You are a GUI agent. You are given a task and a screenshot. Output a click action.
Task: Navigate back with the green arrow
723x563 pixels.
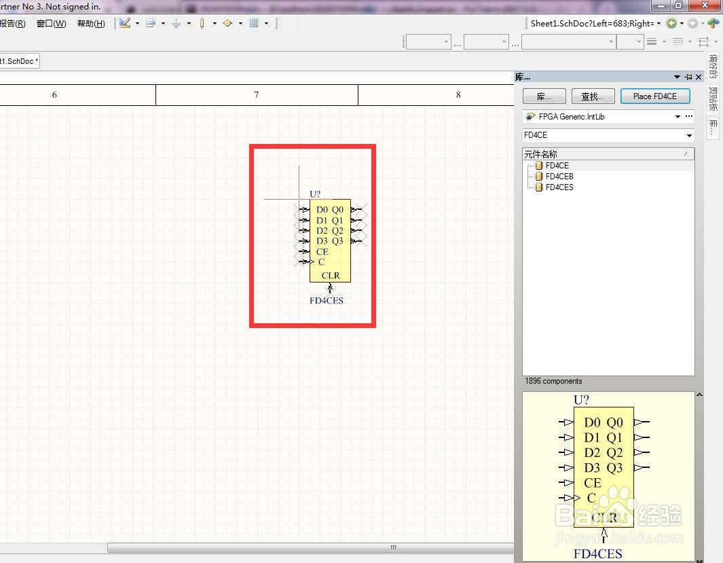click(x=672, y=23)
